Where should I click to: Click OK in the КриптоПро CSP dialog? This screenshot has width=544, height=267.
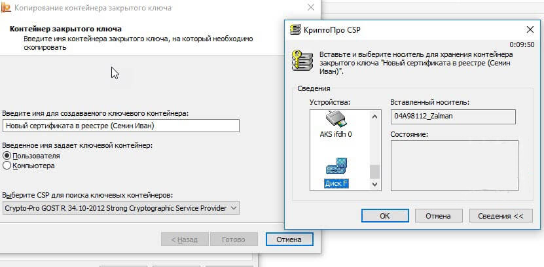click(384, 216)
